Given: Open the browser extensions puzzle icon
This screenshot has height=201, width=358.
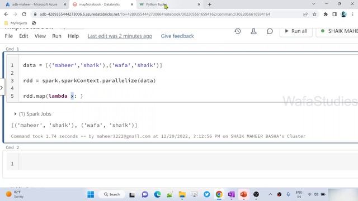Looking at the screenshot, I should pyautogui.click(x=326, y=14).
